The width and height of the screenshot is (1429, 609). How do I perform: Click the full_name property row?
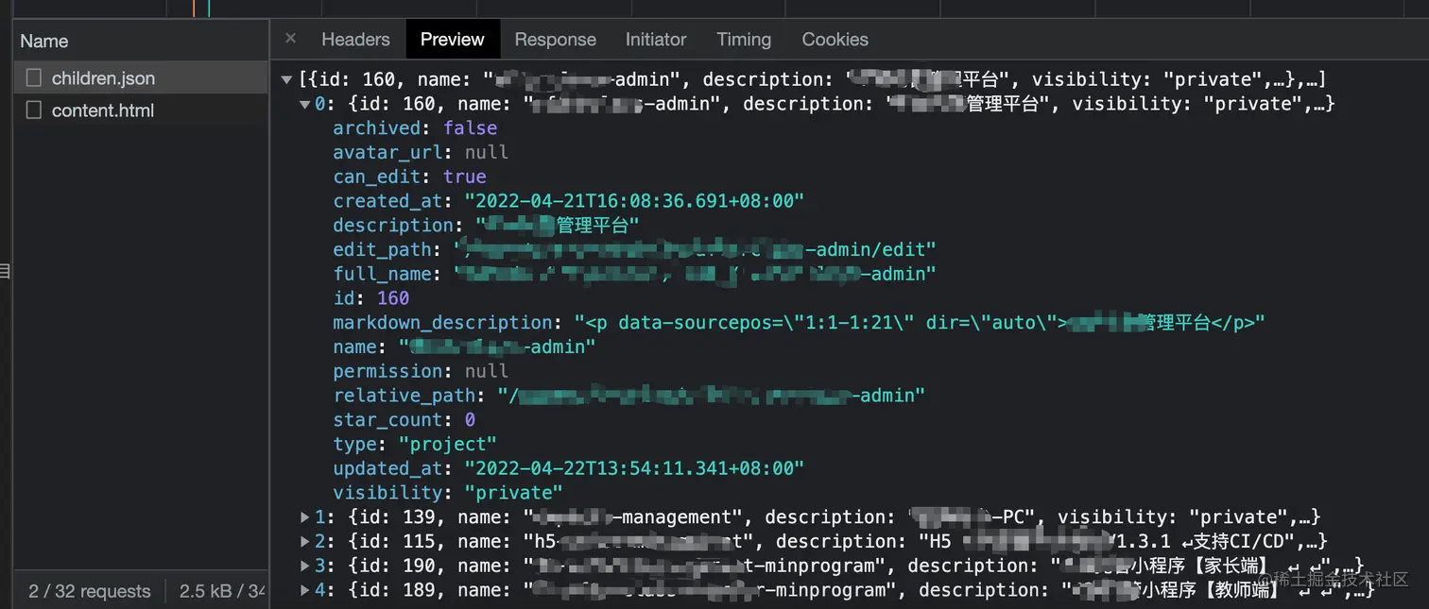[x=634, y=274]
